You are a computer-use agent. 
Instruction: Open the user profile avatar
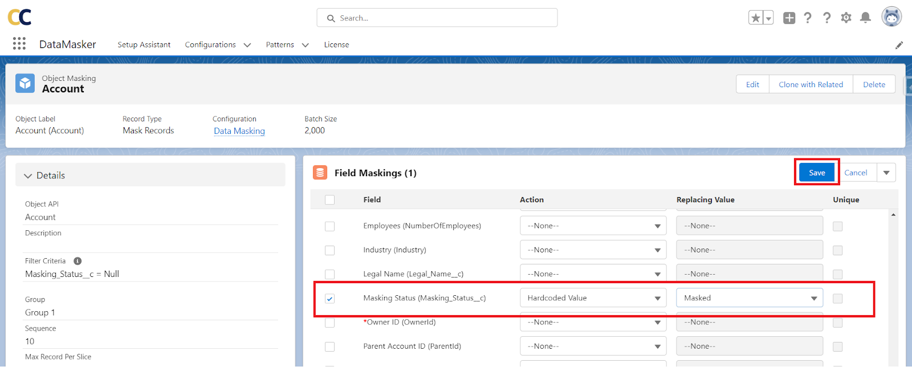891,17
